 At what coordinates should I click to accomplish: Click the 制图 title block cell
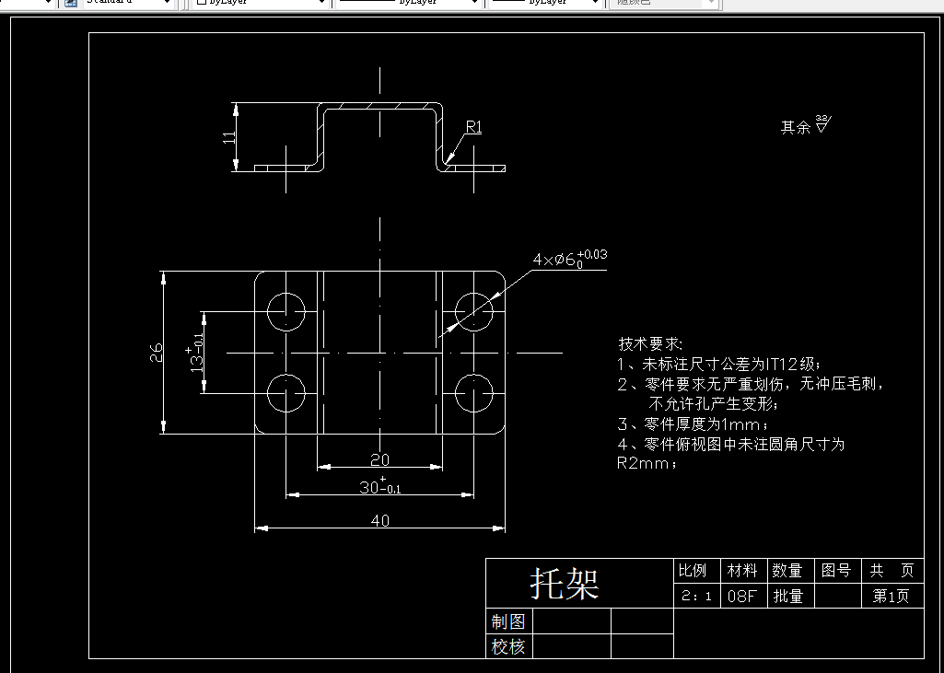click(508, 621)
